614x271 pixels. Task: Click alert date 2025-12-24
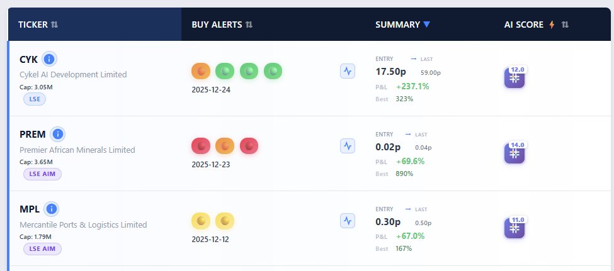[211, 90]
